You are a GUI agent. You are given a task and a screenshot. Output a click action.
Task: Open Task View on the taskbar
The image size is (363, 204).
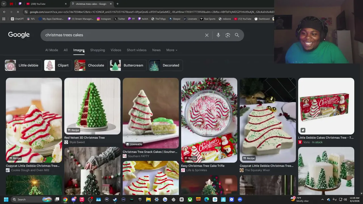[57, 199]
